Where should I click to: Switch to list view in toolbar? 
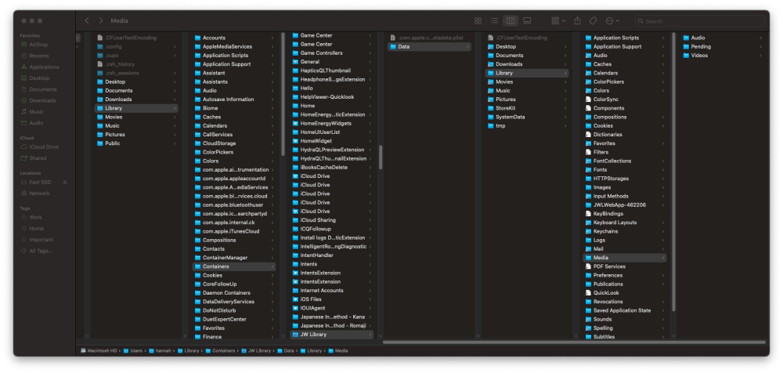click(495, 20)
